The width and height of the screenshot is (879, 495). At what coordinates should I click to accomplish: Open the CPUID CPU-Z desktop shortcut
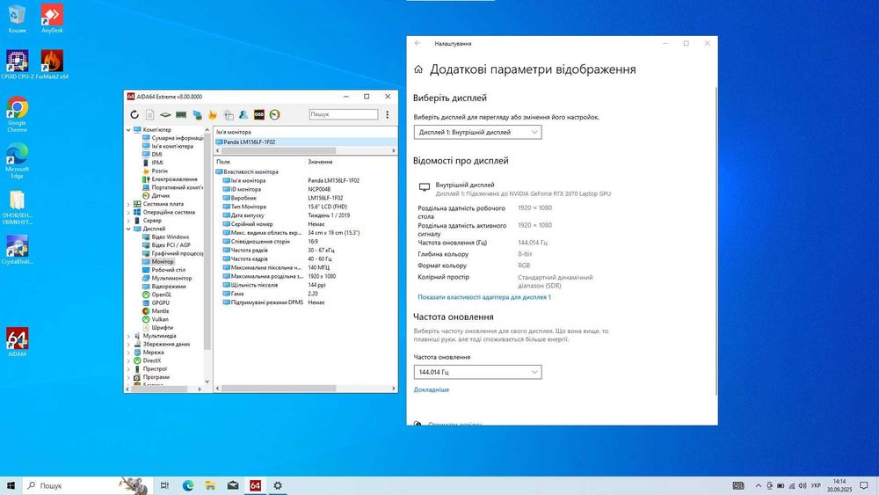[18, 64]
